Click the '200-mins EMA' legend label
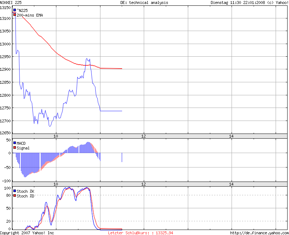Screen dimensions: 289x235 [x=30, y=15]
